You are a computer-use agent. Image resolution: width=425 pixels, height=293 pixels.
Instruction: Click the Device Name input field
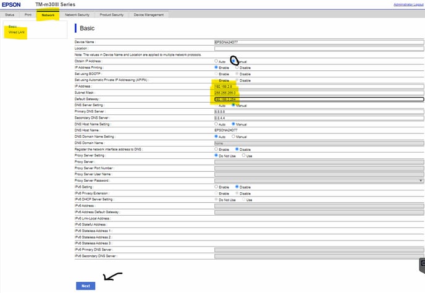pyautogui.click(x=318, y=41)
